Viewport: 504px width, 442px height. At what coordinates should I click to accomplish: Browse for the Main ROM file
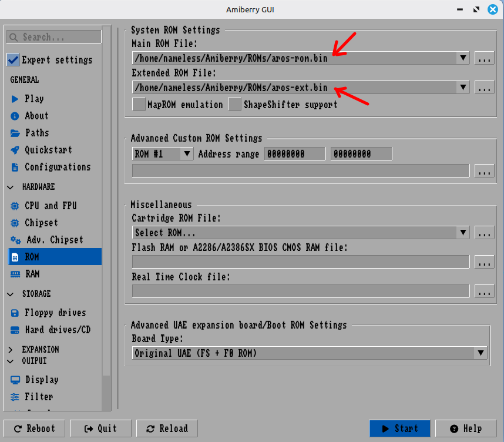click(x=484, y=58)
